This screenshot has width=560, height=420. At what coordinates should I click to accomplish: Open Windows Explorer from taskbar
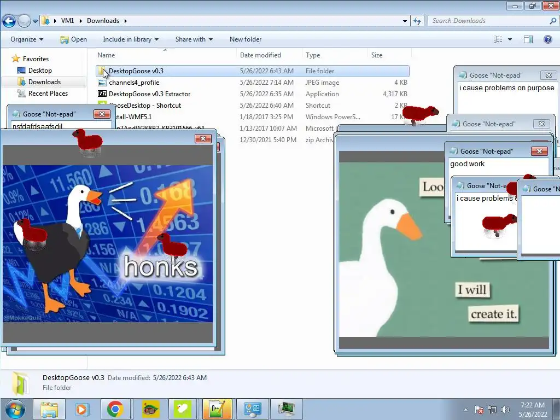49,409
